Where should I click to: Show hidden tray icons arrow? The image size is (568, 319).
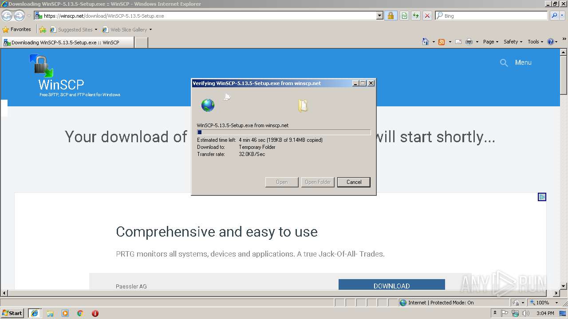tap(495, 313)
